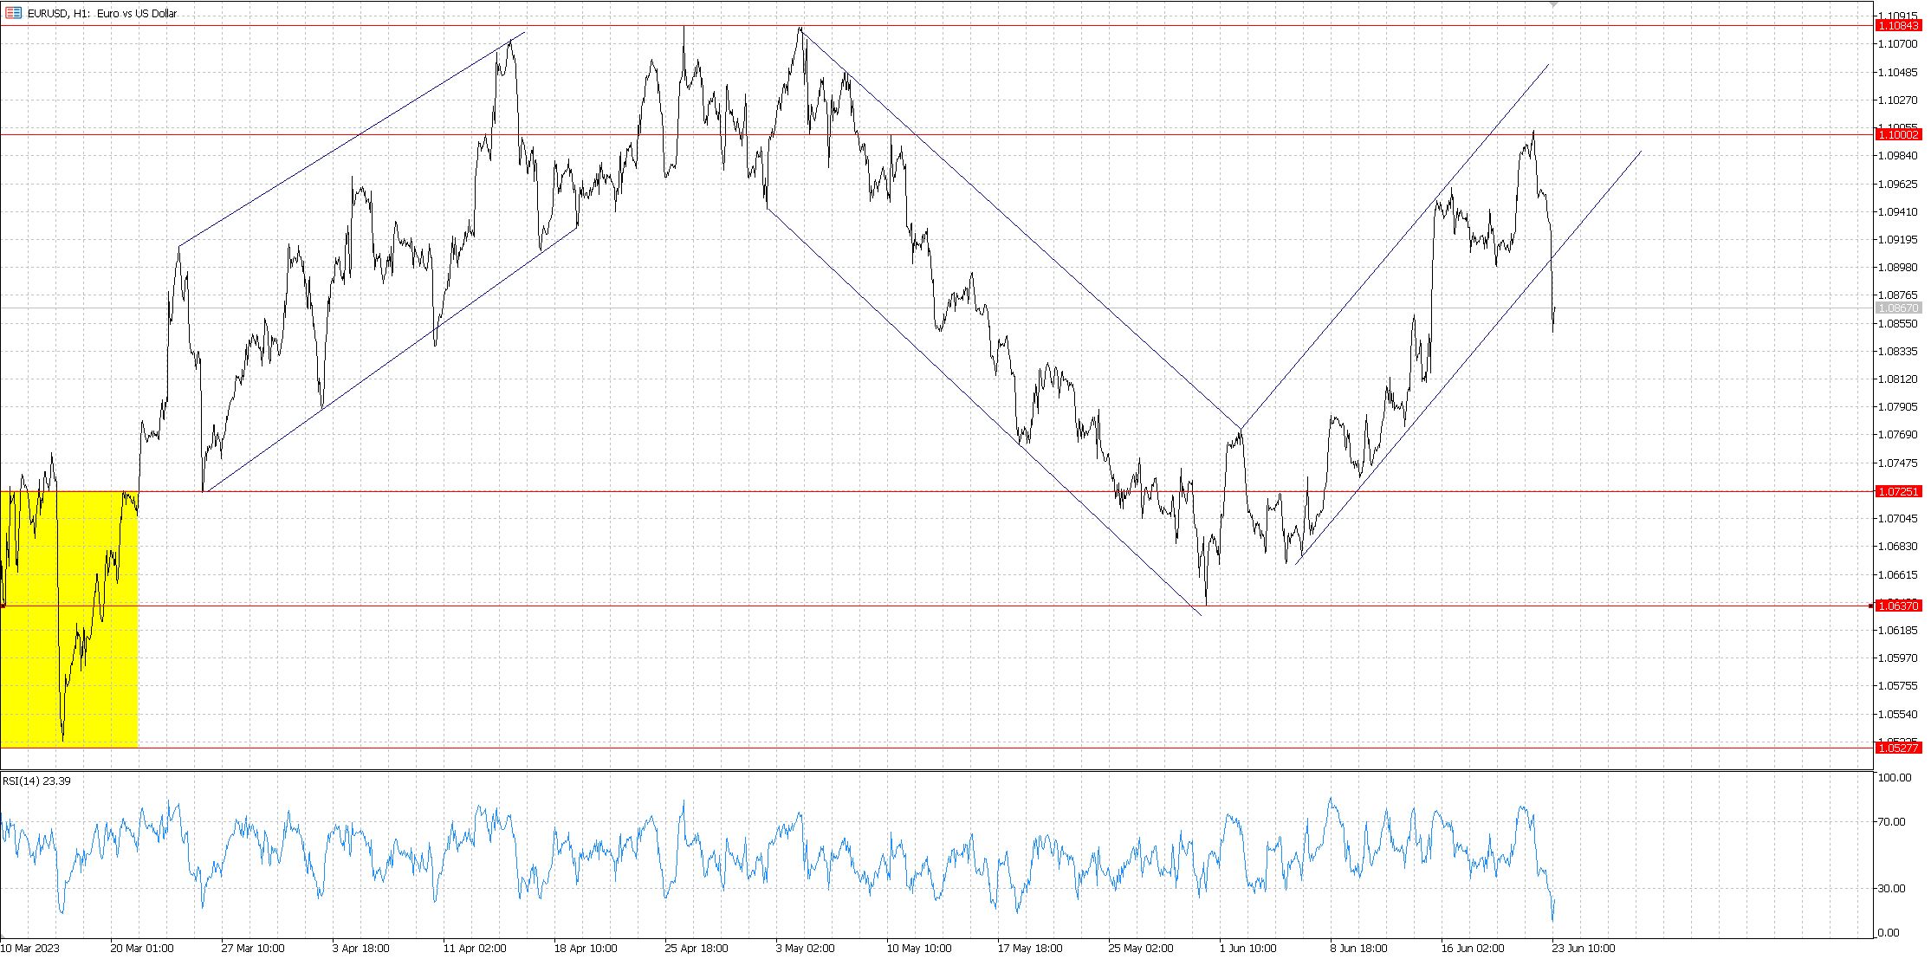This screenshot has height=959, width=1931.
Task: Select the 1.10002 red price label
Action: tap(1897, 134)
